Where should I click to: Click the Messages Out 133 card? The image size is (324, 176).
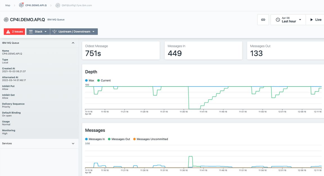coord(285,51)
